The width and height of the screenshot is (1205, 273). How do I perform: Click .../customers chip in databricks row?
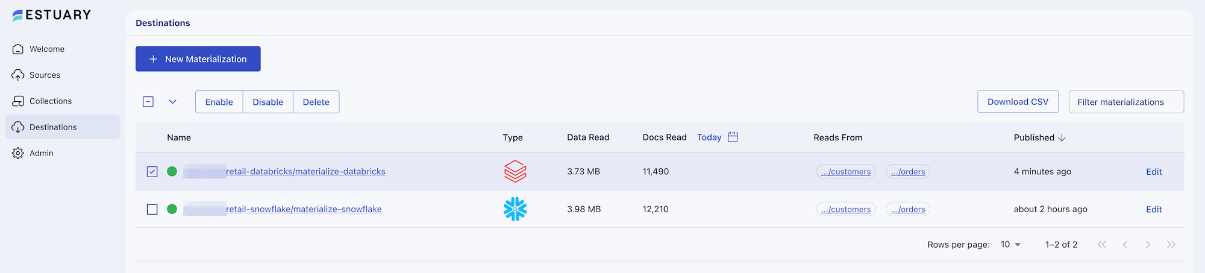[846, 172]
